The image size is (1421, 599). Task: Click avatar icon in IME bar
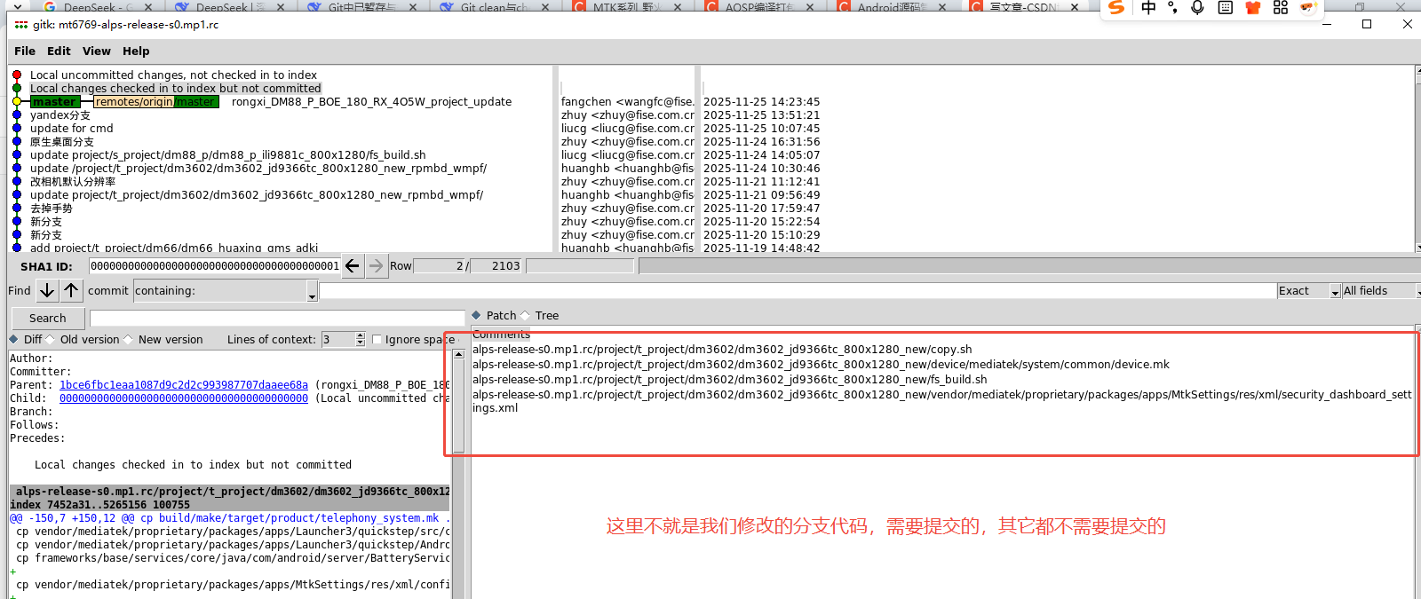point(1307,7)
